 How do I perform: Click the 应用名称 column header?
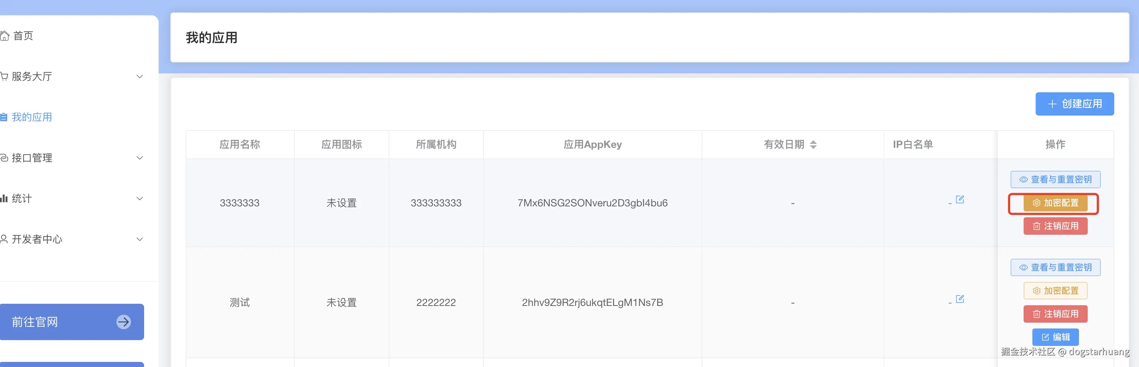(x=240, y=144)
